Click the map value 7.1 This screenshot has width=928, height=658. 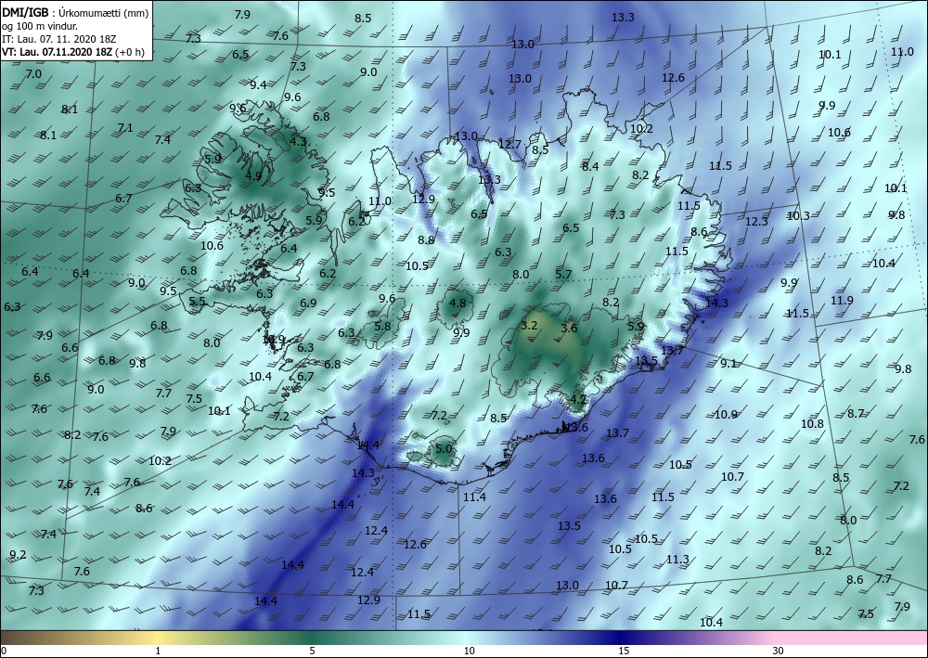[x=125, y=128]
